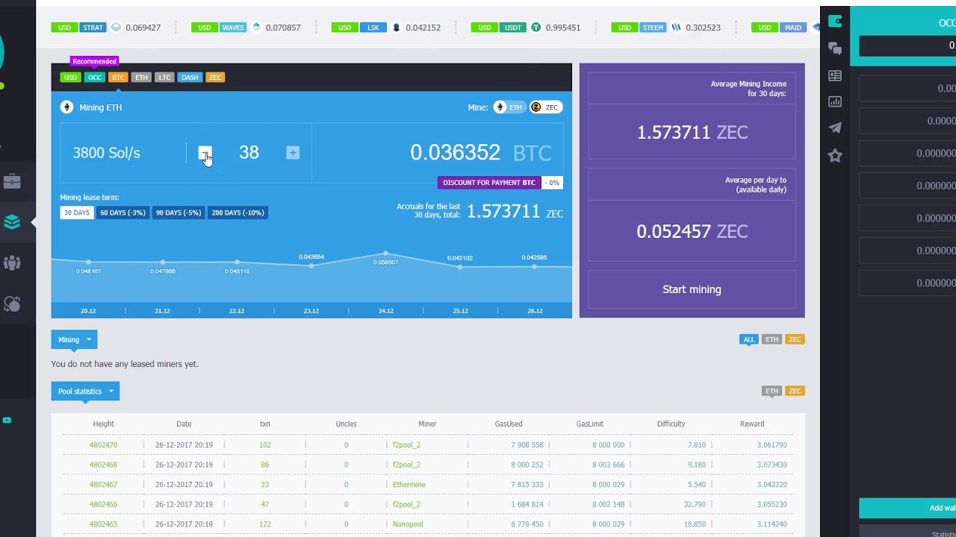Click the STEEM coin icon in ticker

pos(676,28)
